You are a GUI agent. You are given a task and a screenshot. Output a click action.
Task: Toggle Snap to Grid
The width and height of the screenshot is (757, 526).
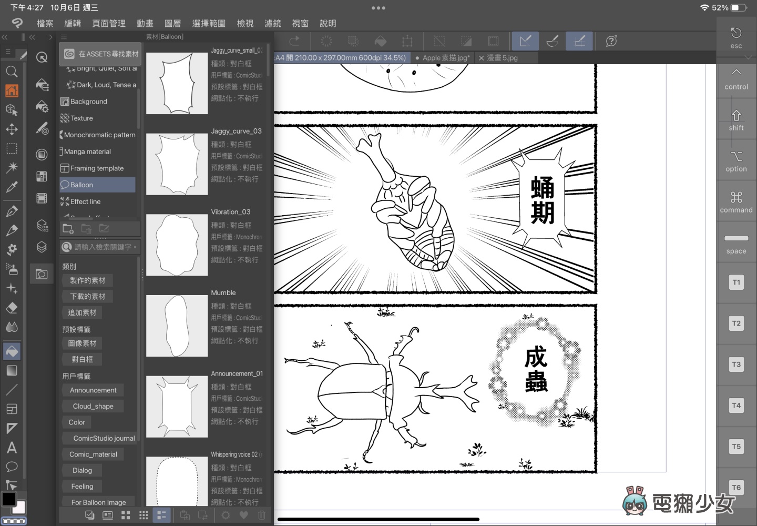(579, 41)
